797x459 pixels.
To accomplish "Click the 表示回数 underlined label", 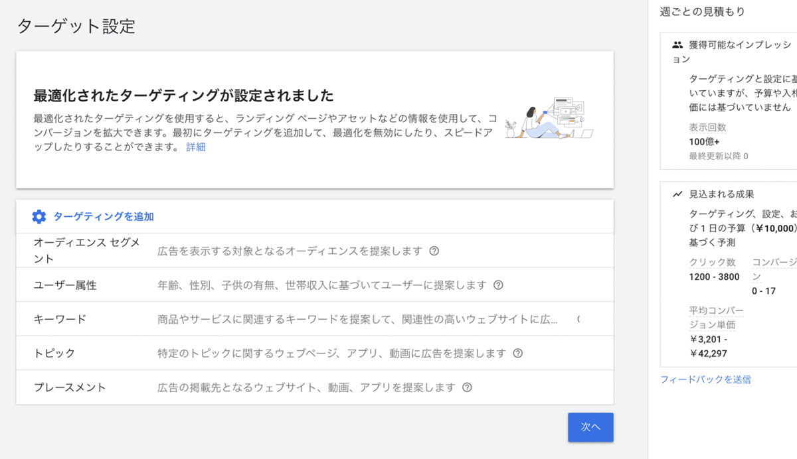I will (x=707, y=127).
